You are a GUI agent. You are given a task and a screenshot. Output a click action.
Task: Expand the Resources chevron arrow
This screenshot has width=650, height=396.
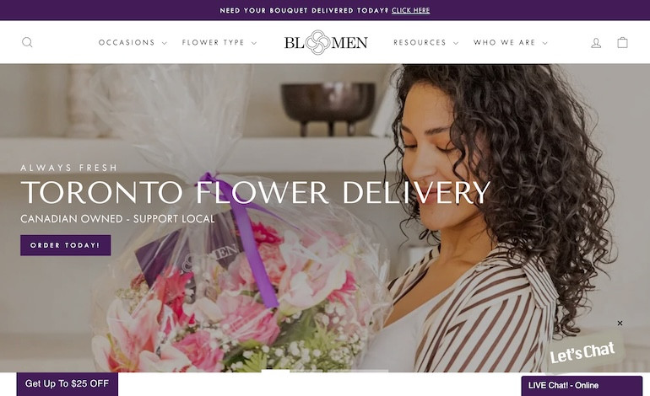pyautogui.click(x=456, y=43)
